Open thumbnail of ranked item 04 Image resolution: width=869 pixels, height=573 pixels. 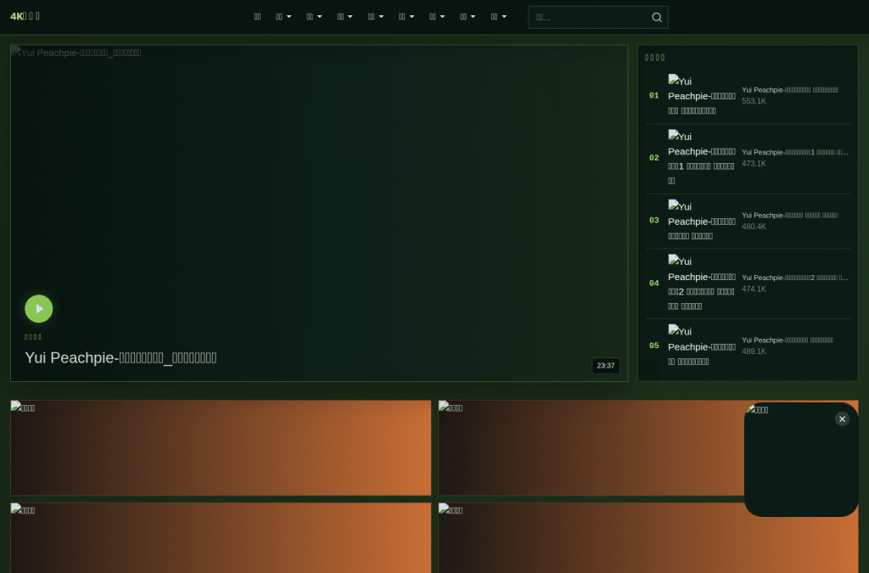[x=702, y=284]
